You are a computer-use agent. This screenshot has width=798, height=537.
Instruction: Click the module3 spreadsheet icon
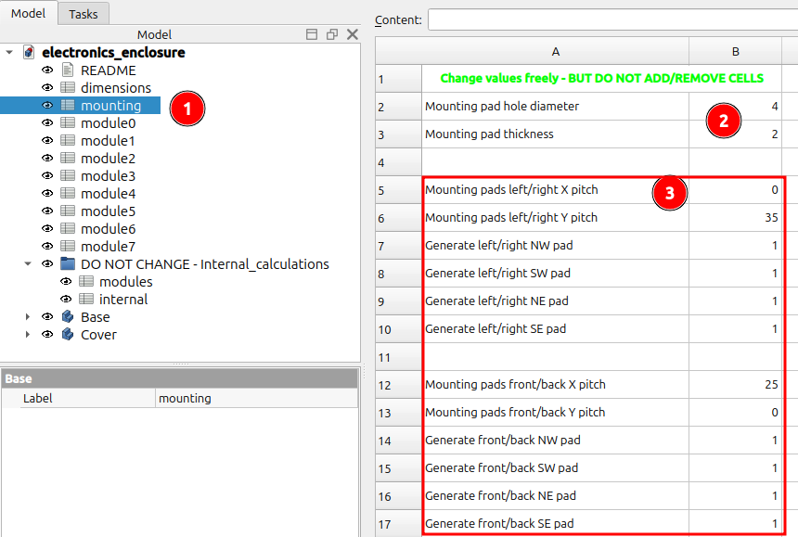(68, 175)
